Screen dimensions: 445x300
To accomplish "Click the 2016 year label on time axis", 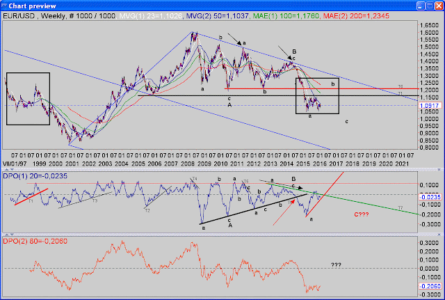I will coord(320,164).
